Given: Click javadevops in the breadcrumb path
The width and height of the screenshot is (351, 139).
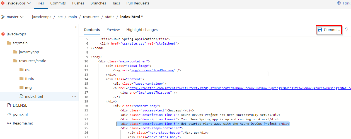Looking at the screenshot, I should click(x=42, y=17).
